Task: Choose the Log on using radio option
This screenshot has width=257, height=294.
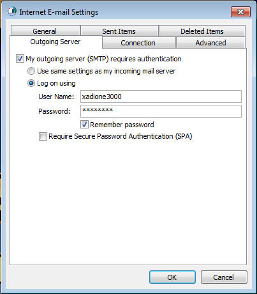Action: (31, 83)
